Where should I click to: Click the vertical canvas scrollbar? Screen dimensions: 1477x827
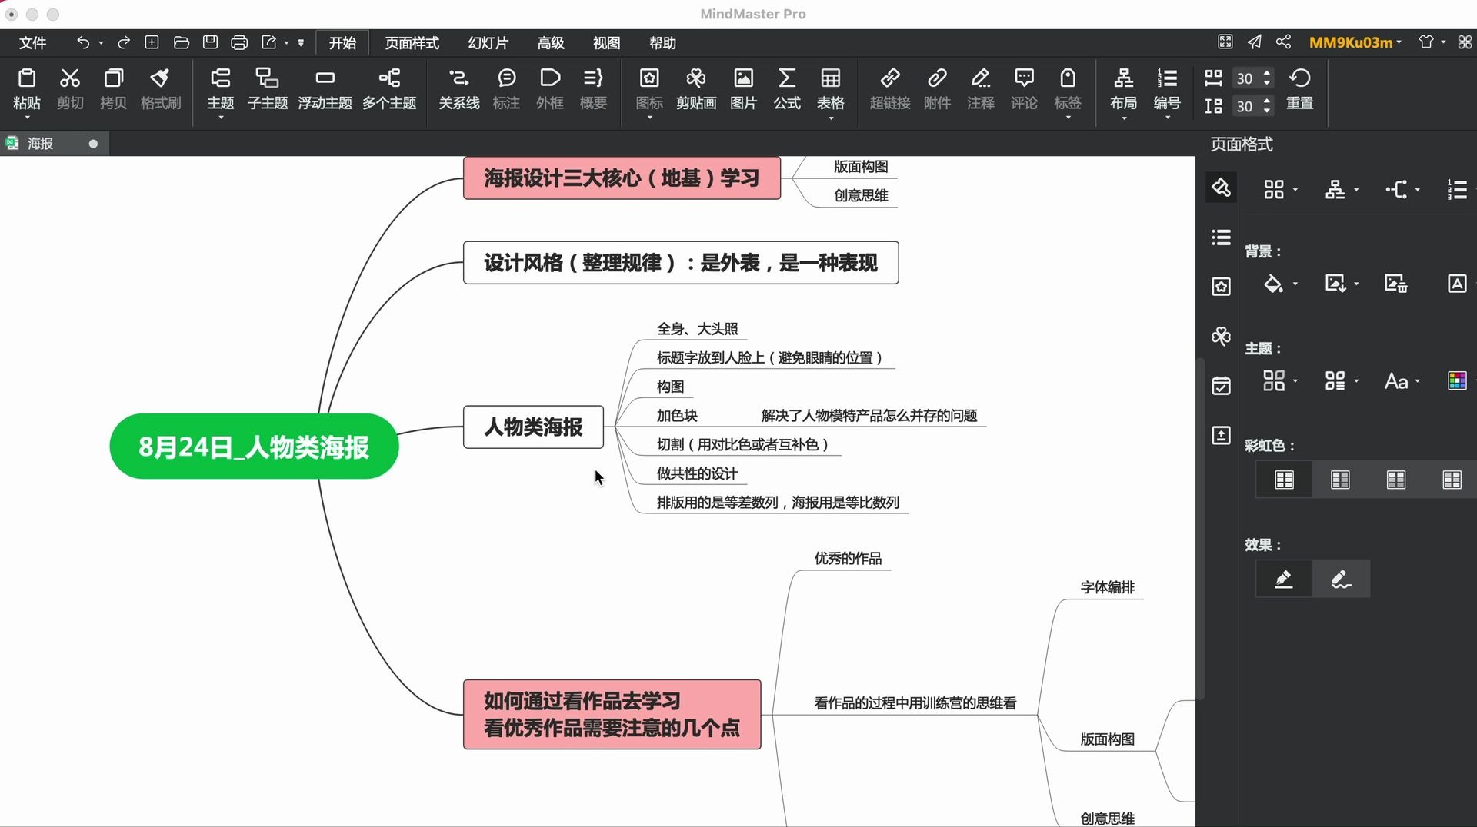[x=1199, y=529]
